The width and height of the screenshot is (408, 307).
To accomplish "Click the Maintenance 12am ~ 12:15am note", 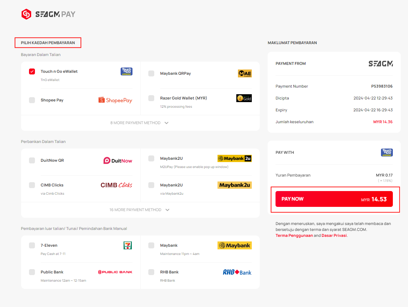I will click(x=63, y=281).
